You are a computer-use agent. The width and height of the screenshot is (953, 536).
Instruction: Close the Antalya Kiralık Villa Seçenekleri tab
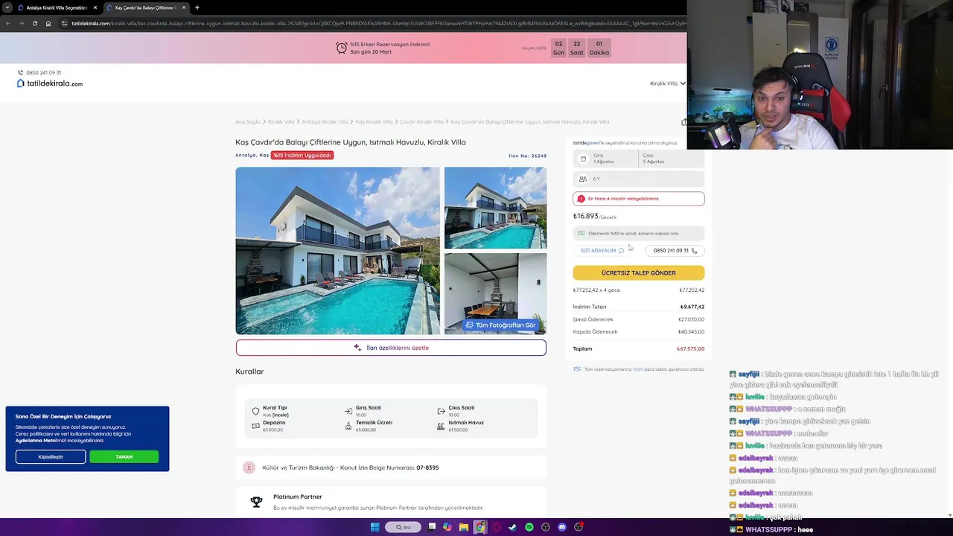(95, 7)
